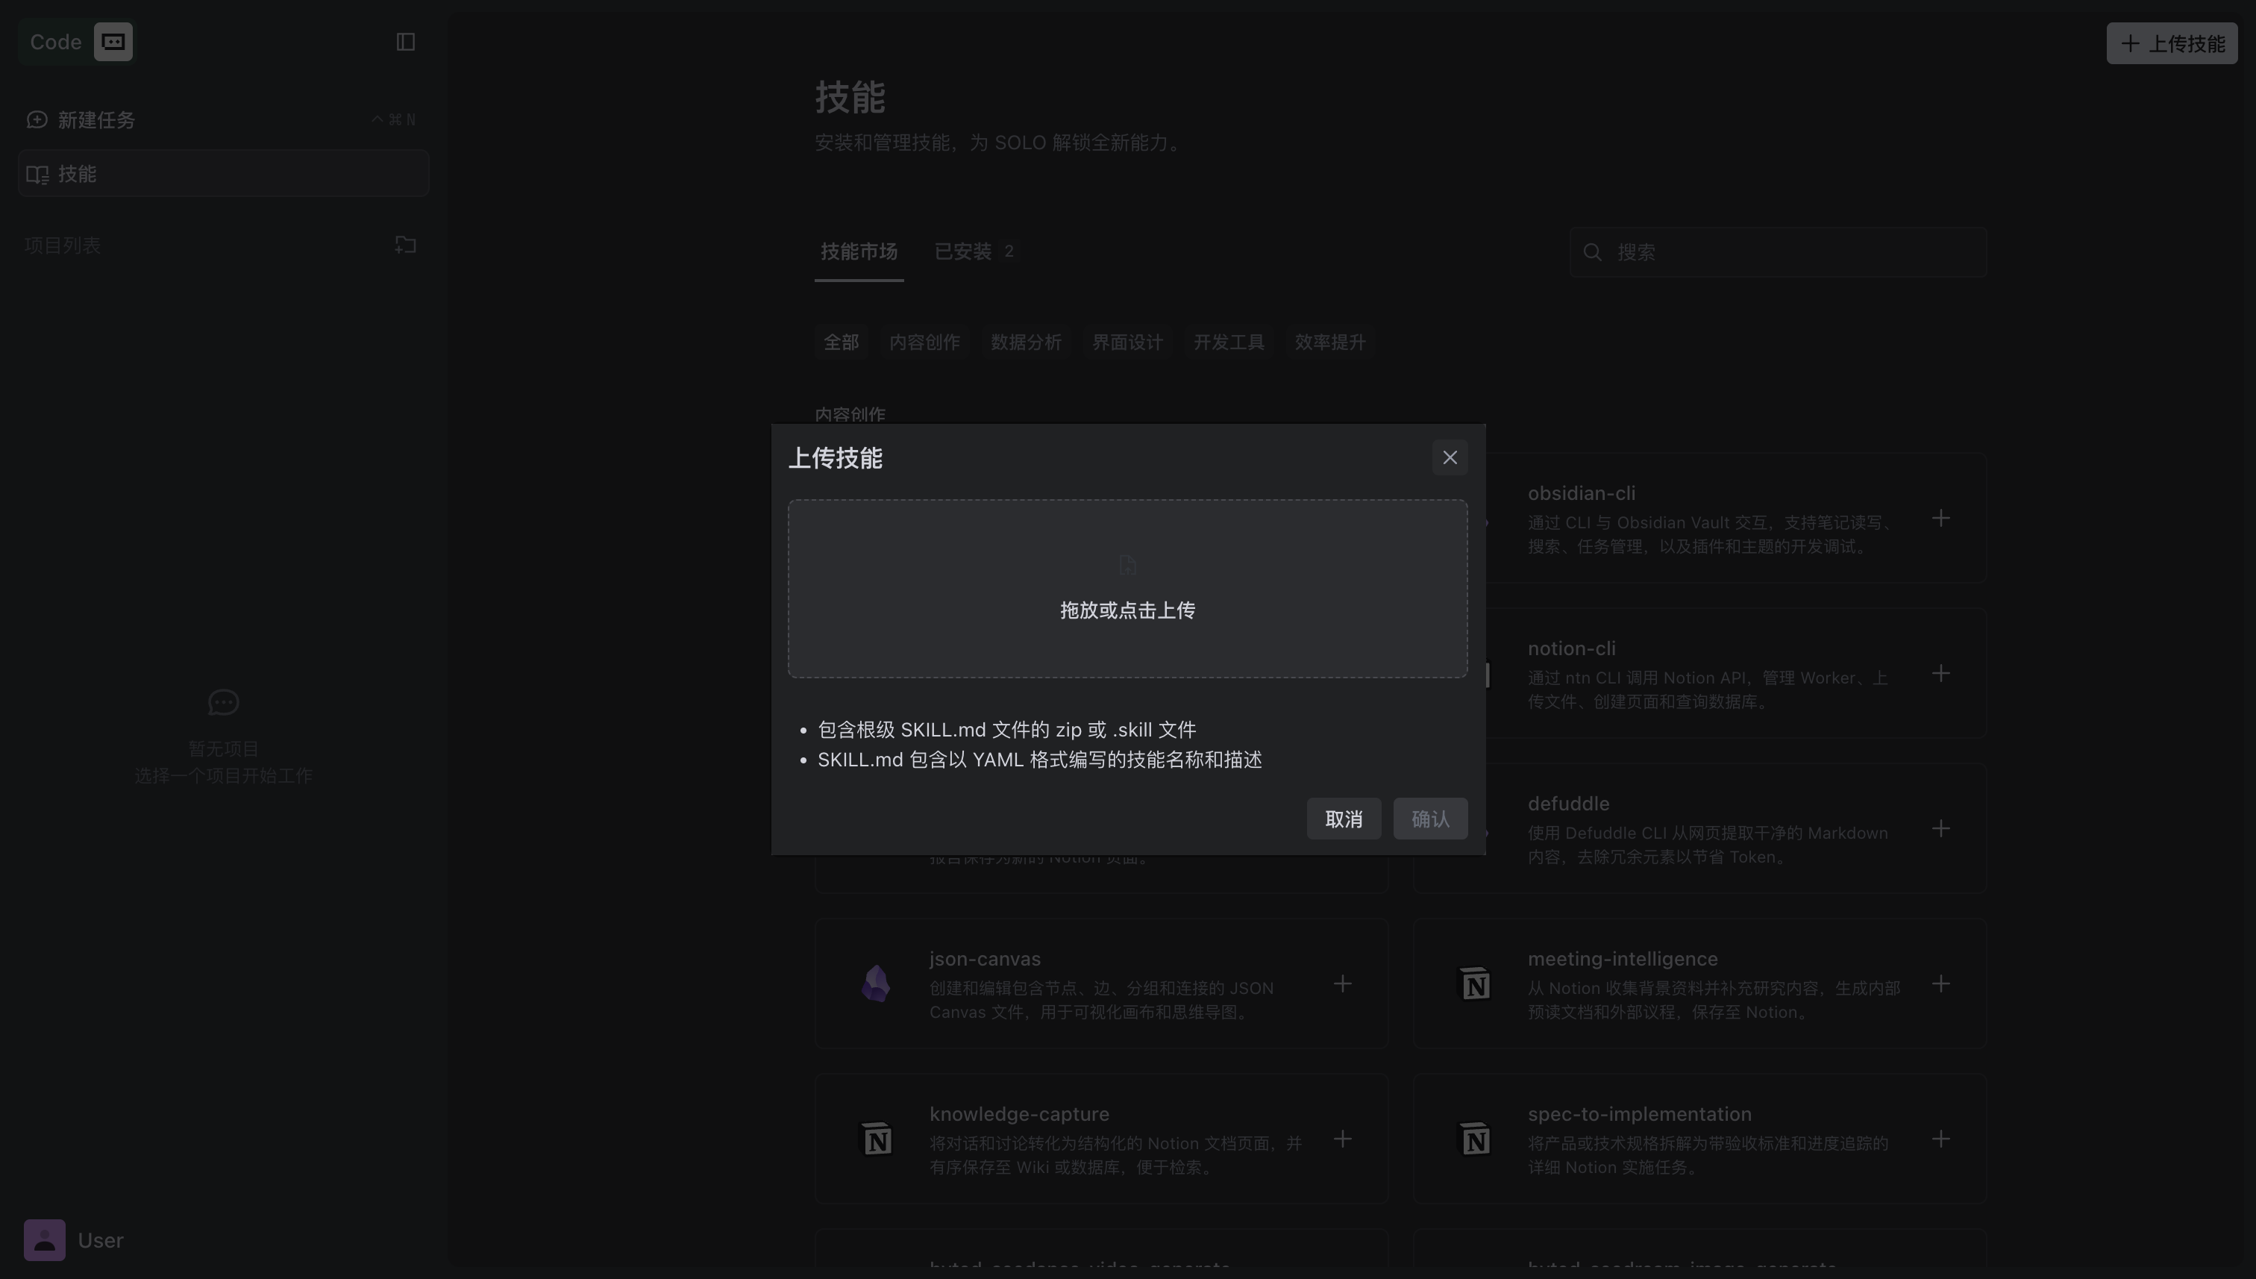Click the 拖放或点击上传 drop zone

pos(1127,589)
